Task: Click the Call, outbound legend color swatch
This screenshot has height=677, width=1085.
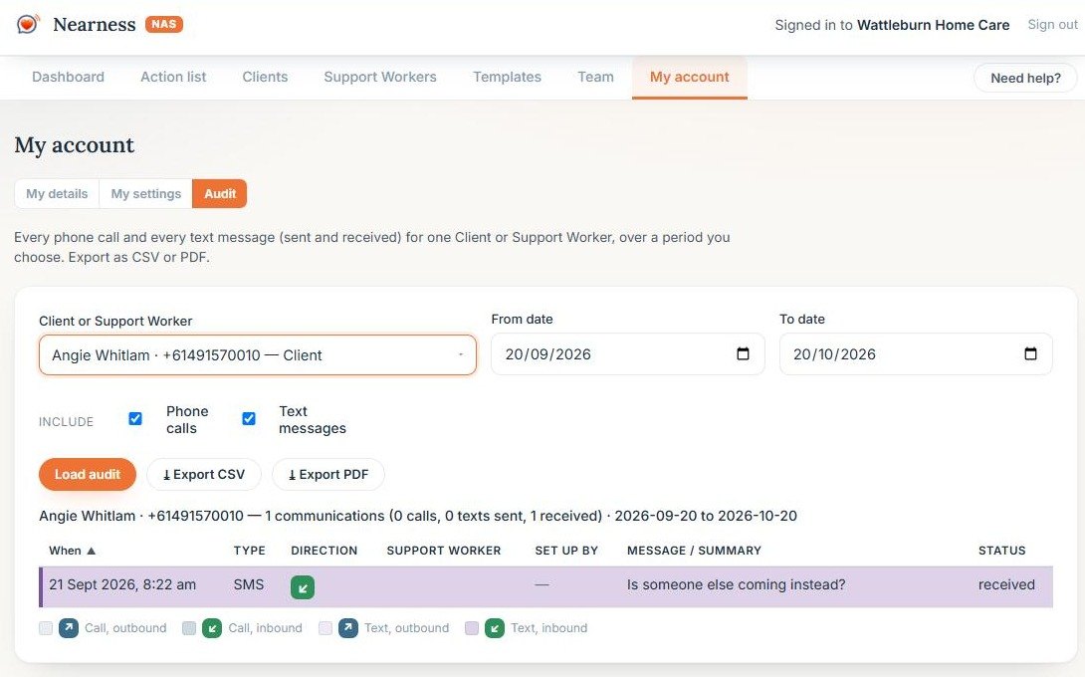Action: pos(46,628)
